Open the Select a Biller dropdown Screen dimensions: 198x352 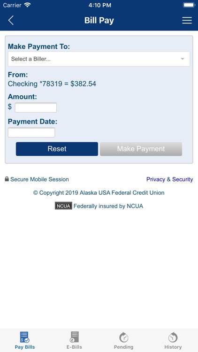pyautogui.click(x=99, y=59)
